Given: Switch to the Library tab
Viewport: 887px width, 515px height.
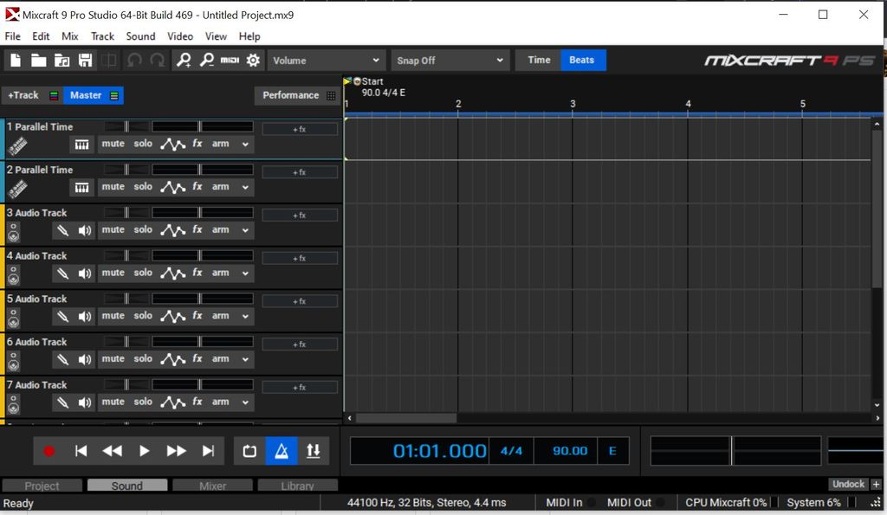Looking at the screenshot, I should 298,486.
